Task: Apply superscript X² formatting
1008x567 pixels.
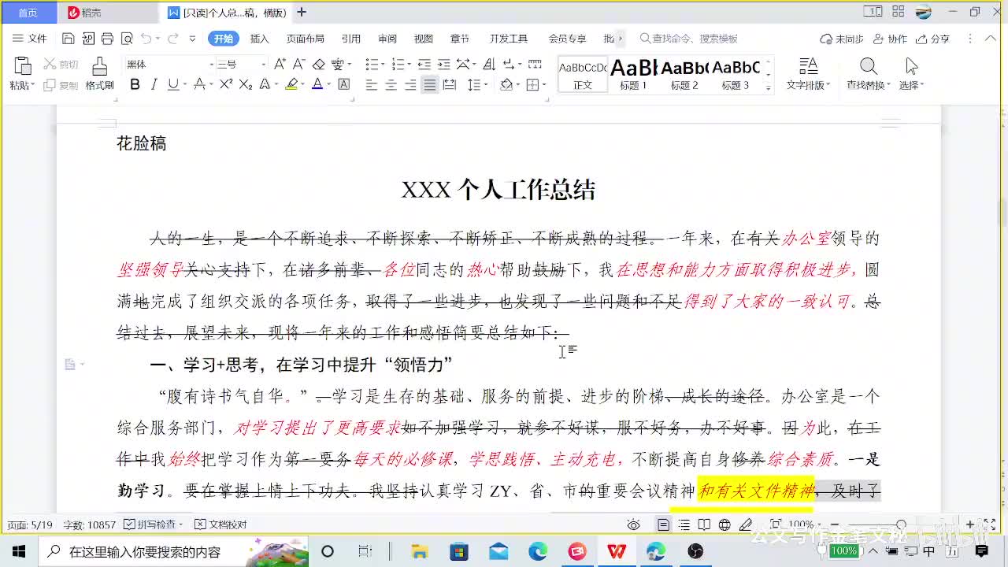Action: (226, 84)
